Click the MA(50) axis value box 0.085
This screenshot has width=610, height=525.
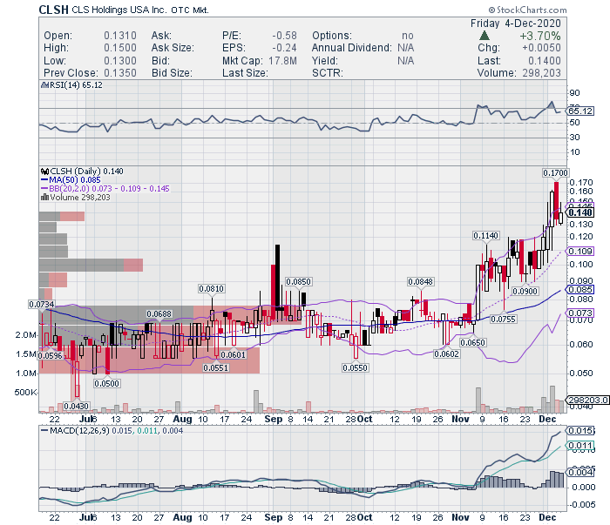point(580,290)
